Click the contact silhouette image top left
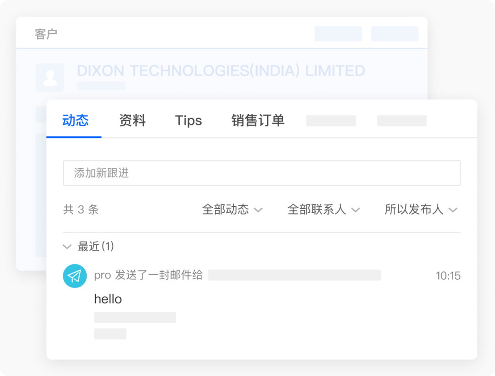Image resolution: width=495 pixels, height=376 pixels. [50, 77]
